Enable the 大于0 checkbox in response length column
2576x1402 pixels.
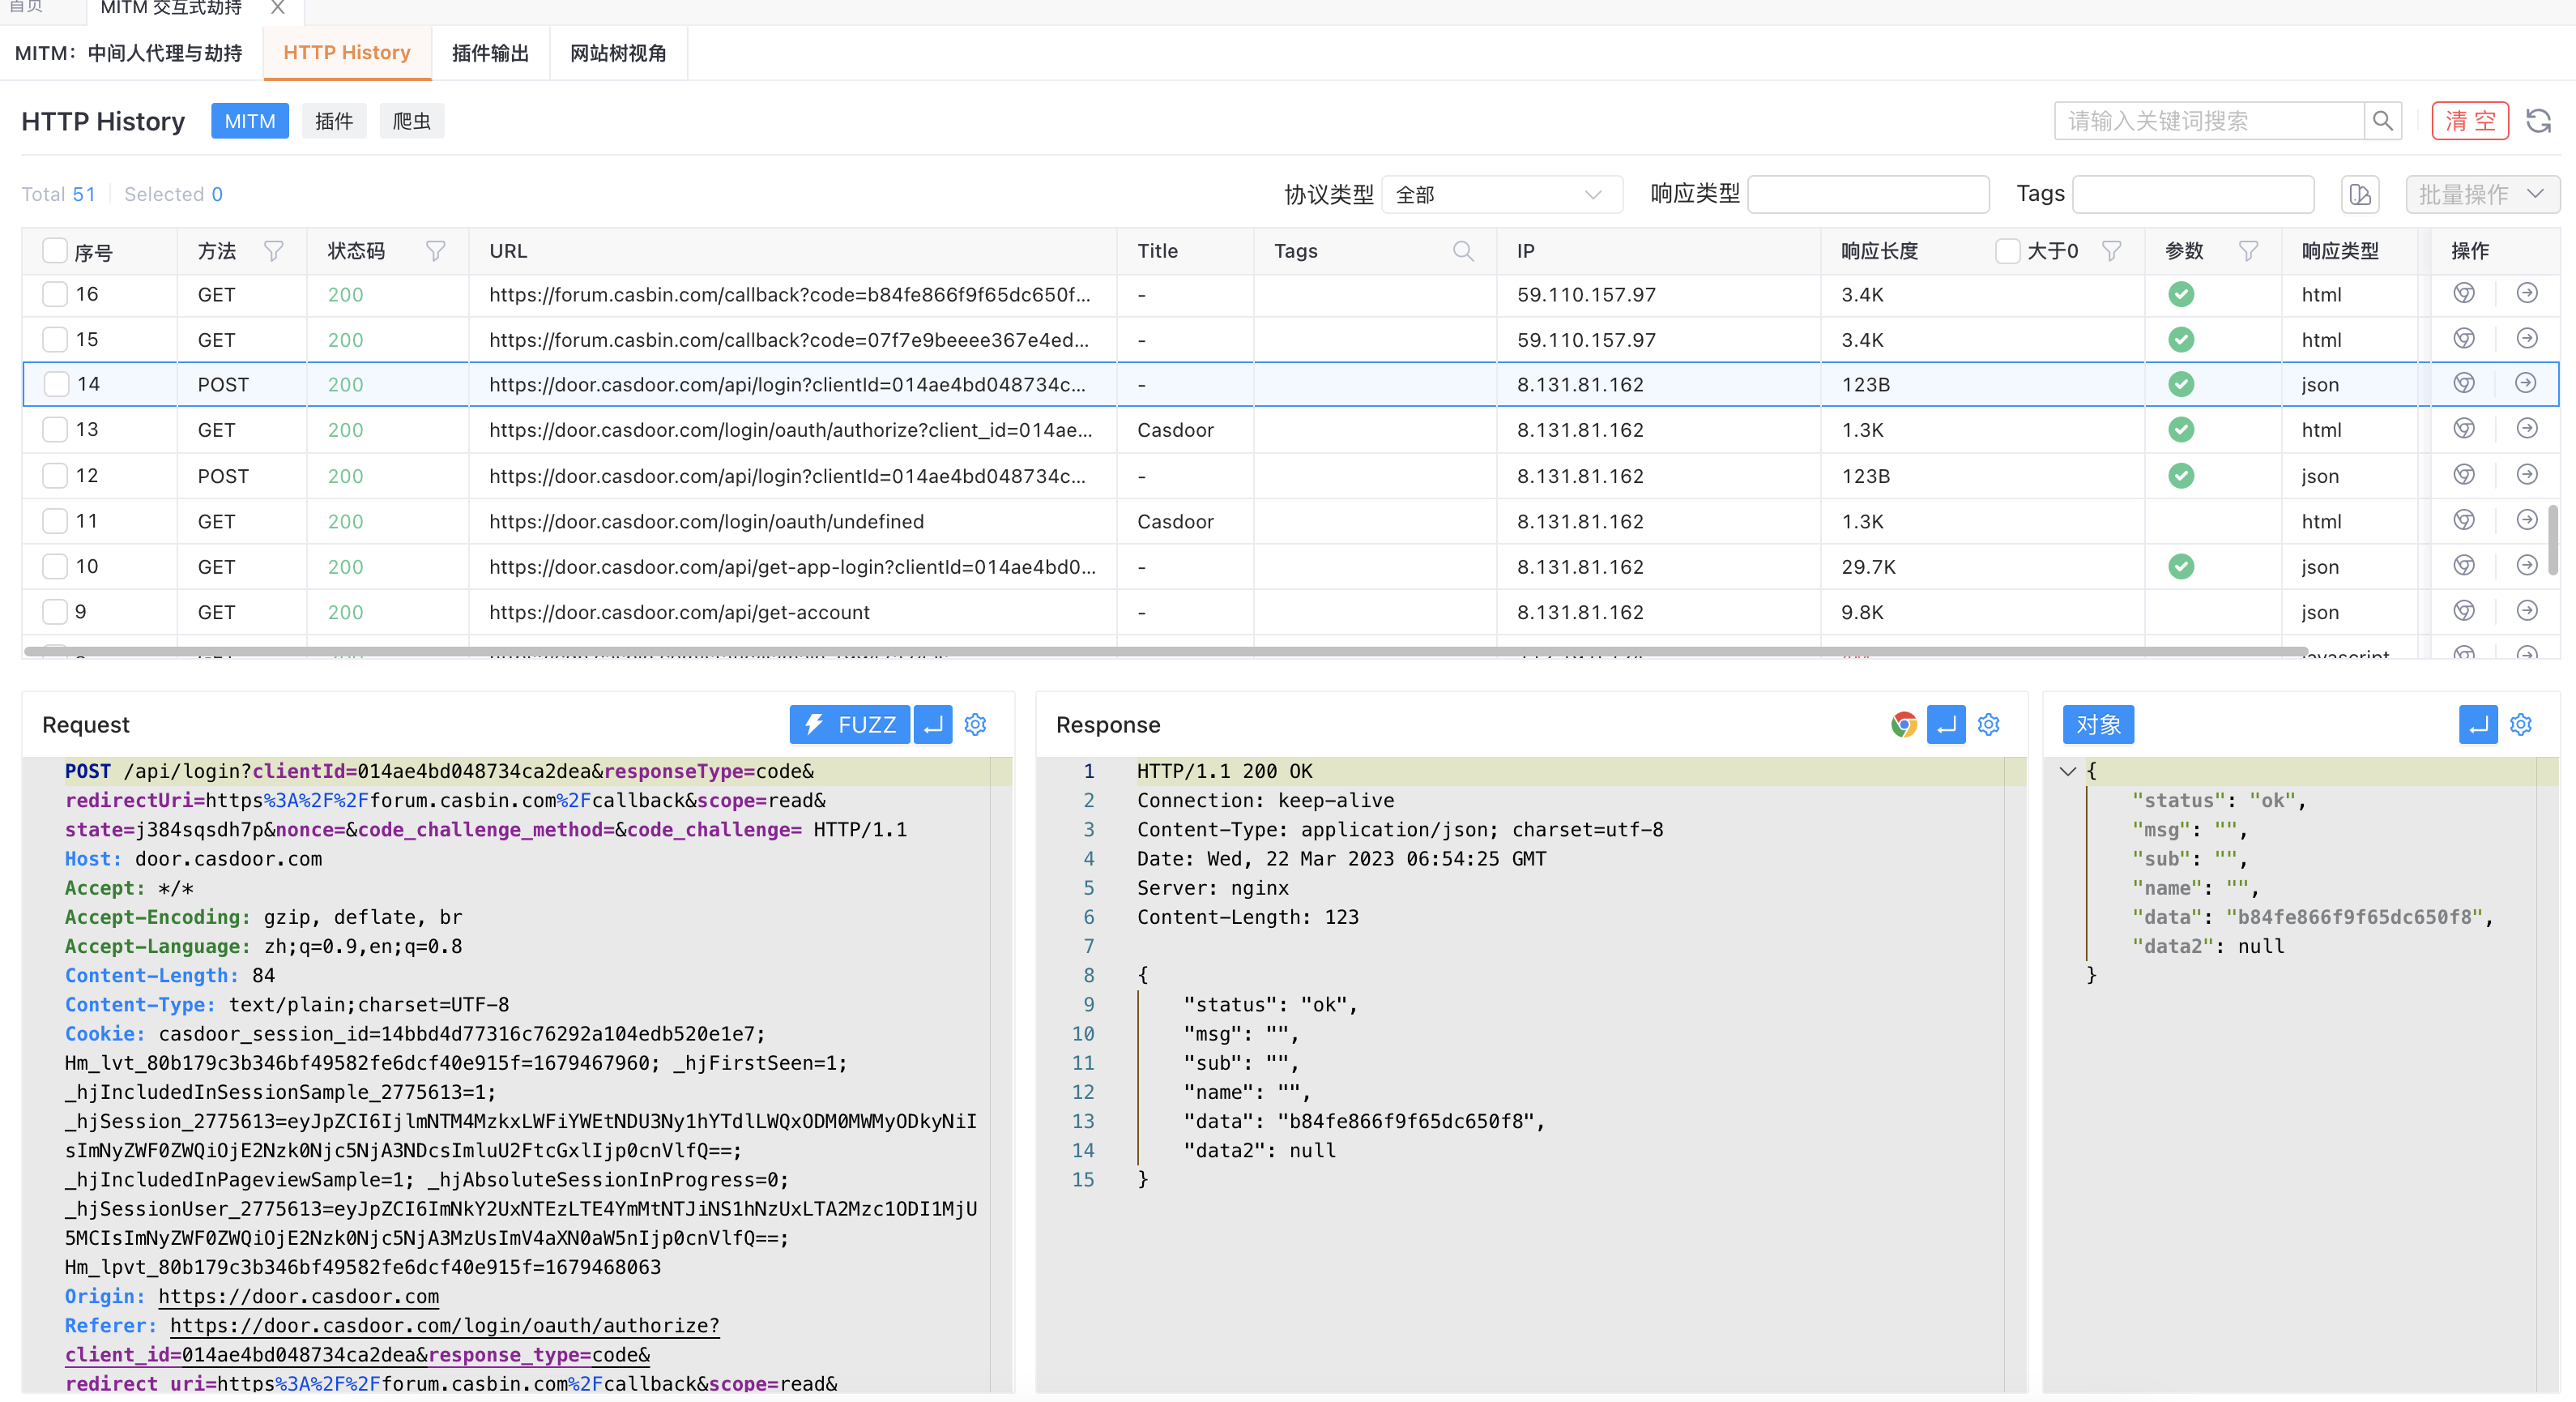(2006, 251)
